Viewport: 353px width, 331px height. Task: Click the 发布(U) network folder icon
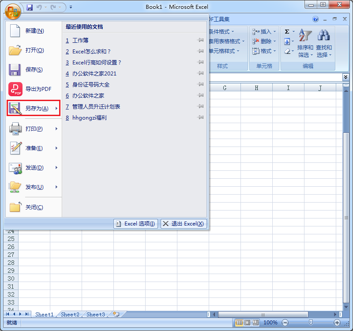pyautogui.click(x=15, y=187)
